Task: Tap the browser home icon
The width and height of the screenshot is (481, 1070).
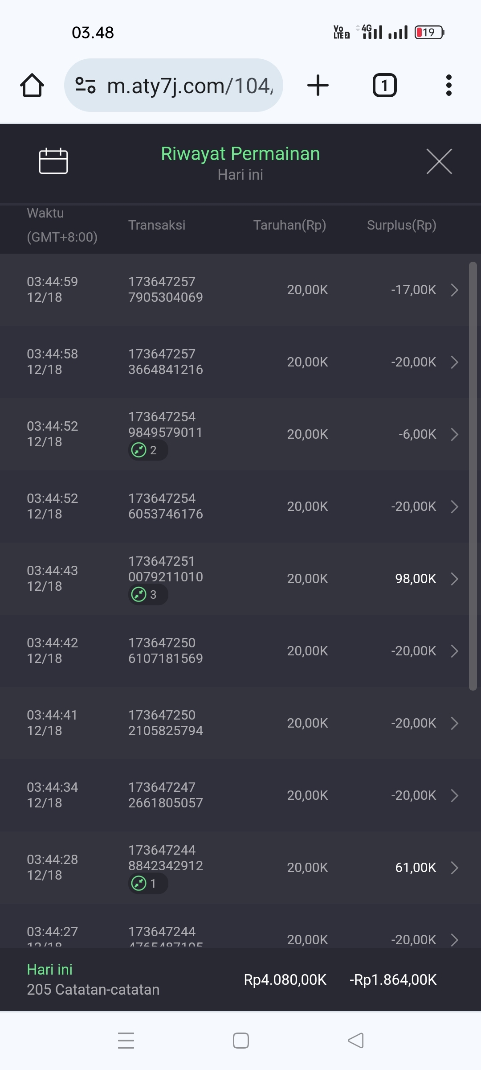Action: point(32,85)
